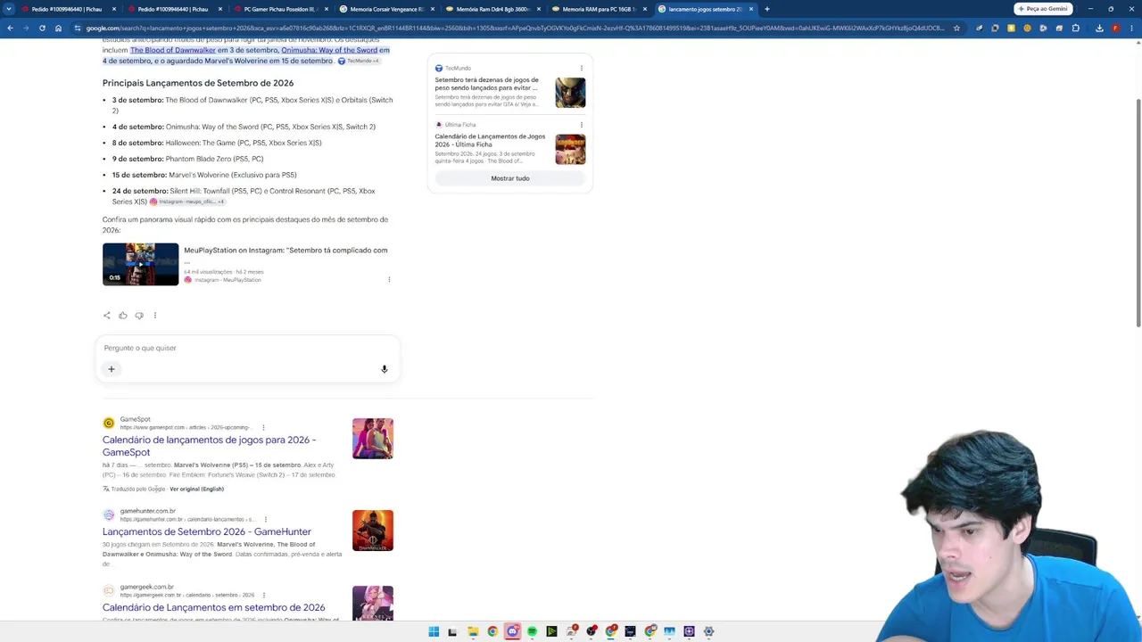This screenshot has height=642, width=1142.
Task: Open more options below the AI overview
Action: pyautogui.click(x=155, y=315)
